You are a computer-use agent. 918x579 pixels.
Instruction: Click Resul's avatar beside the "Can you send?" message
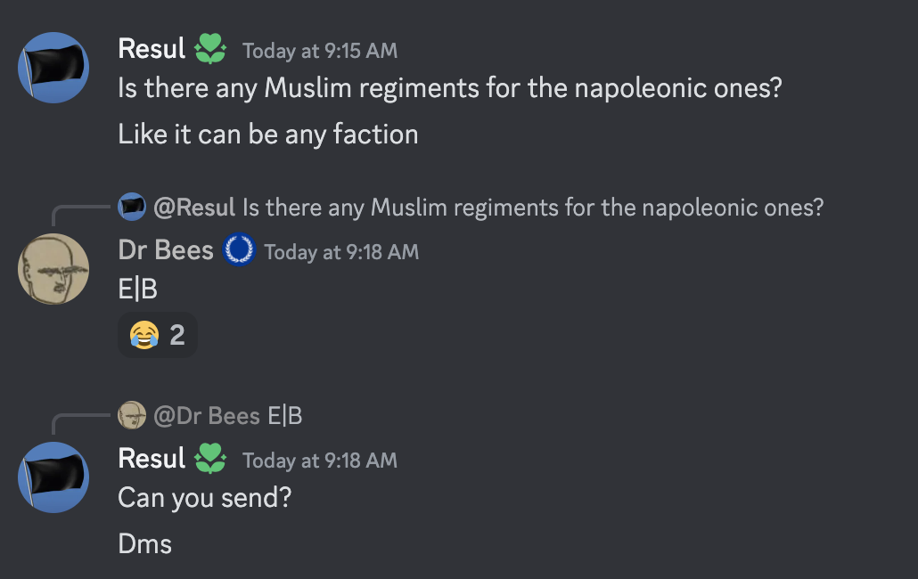tap(53, 477)
